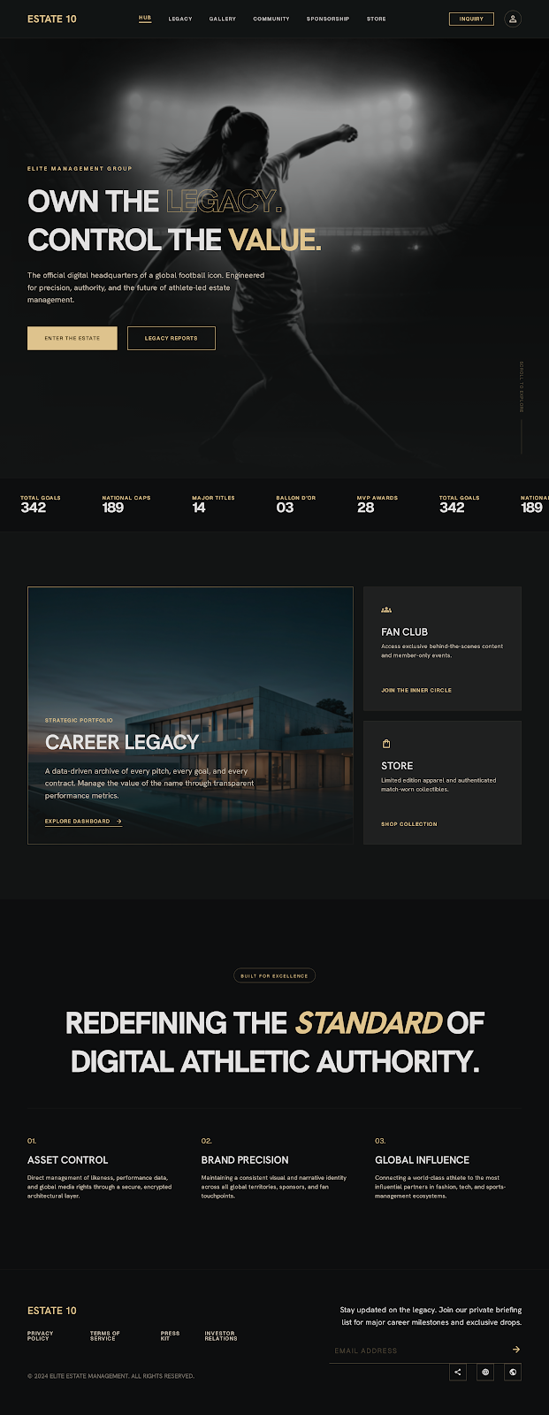Image resolution: width=549 pixels, height=1415 pixels.
Task: Click the Strategic Portfolio label
Action: [x=79, y=720]
